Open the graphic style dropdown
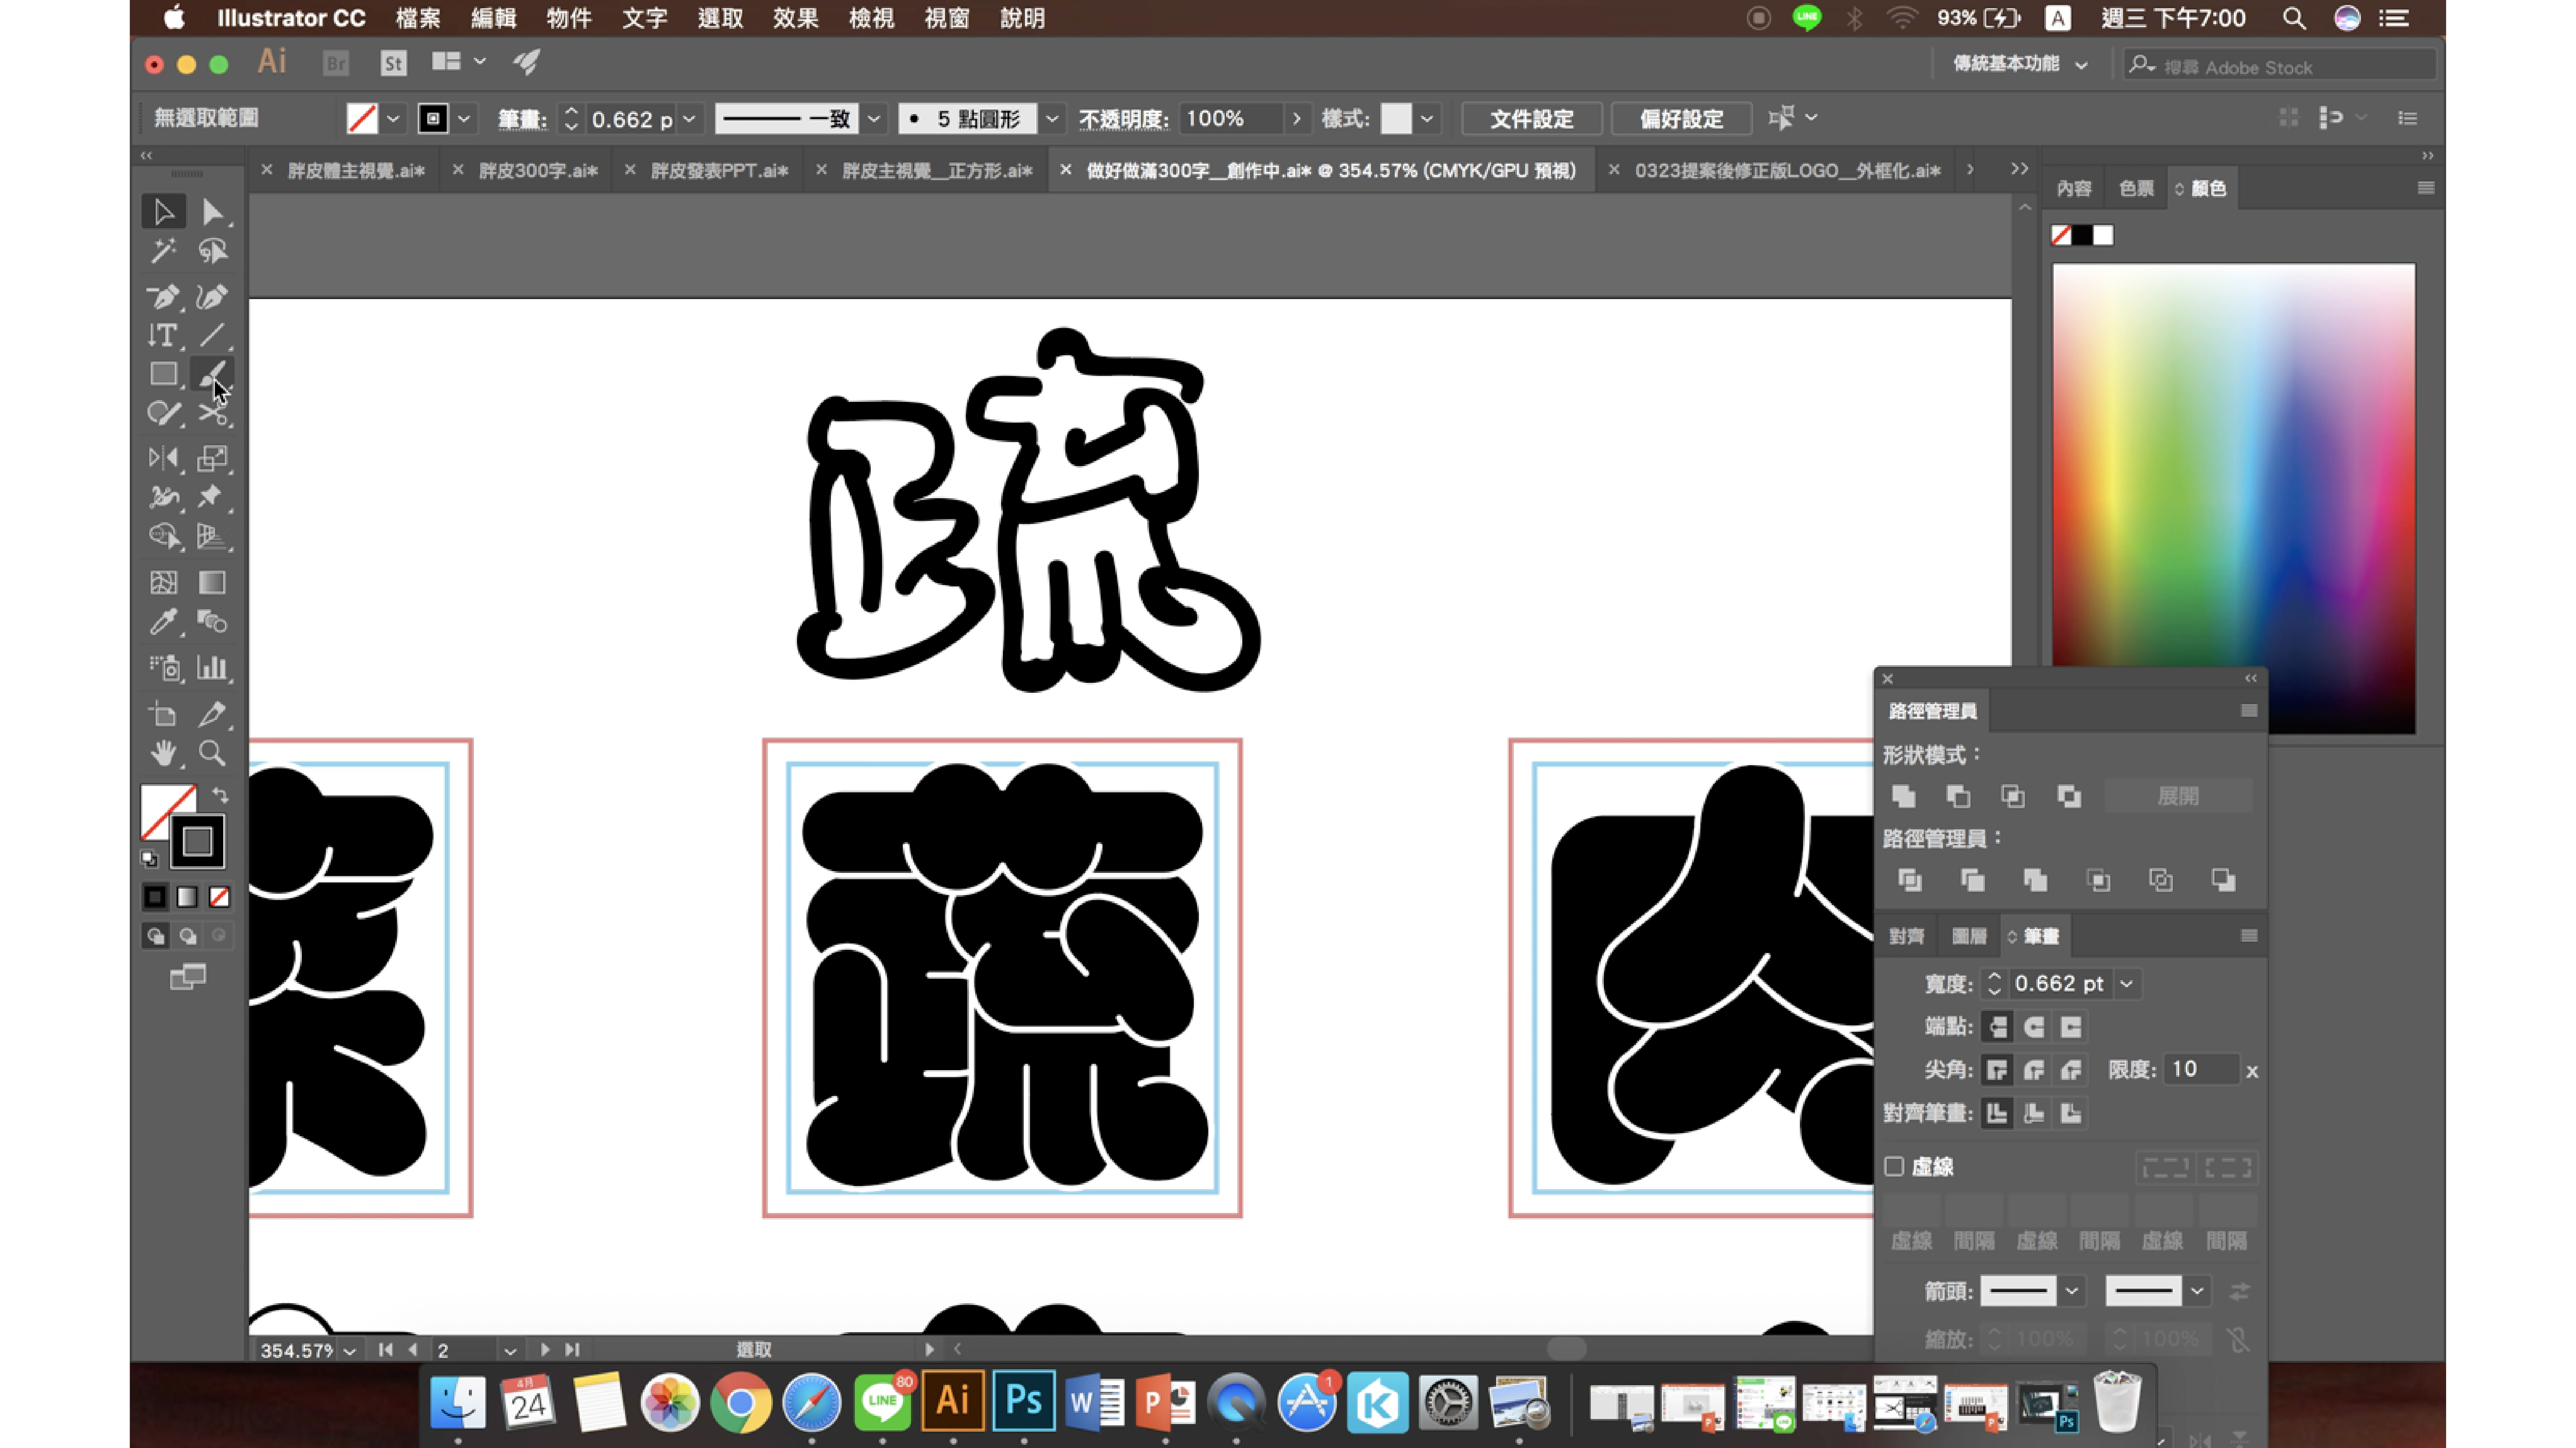This screenshot has height=1448, width=2576. [1427, 119]
